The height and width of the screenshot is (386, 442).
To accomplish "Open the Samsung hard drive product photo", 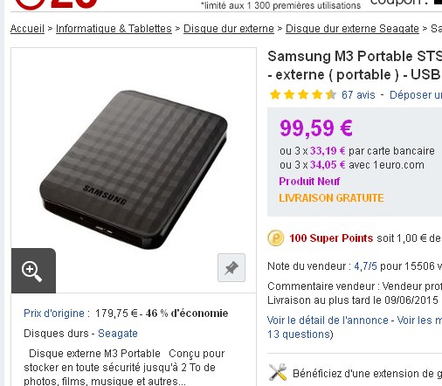I will [134, 169].
